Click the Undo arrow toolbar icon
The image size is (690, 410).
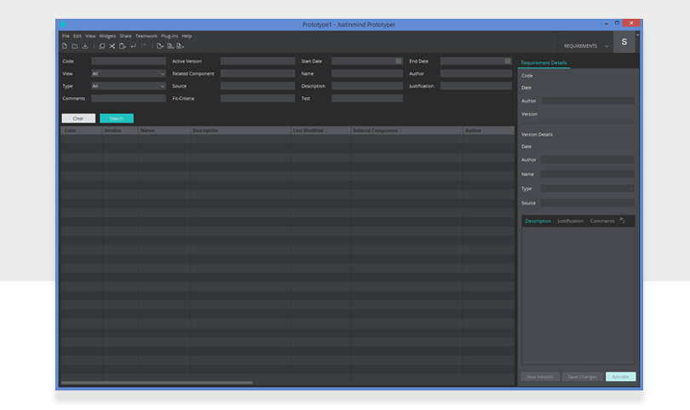134,46
